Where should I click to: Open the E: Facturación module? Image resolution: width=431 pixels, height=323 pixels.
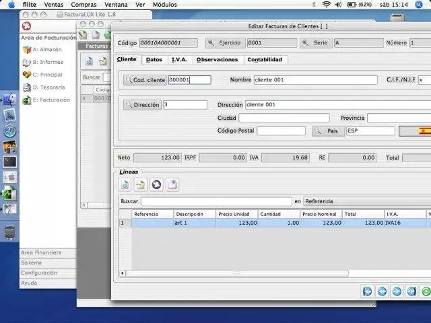coord(46,100)
